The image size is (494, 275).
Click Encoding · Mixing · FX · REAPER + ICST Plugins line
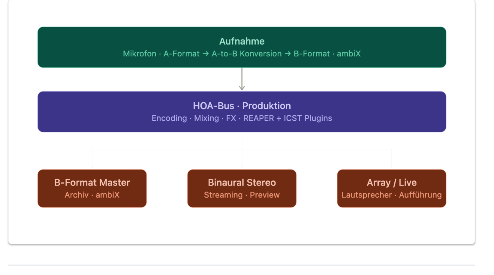tap(242, 118)
